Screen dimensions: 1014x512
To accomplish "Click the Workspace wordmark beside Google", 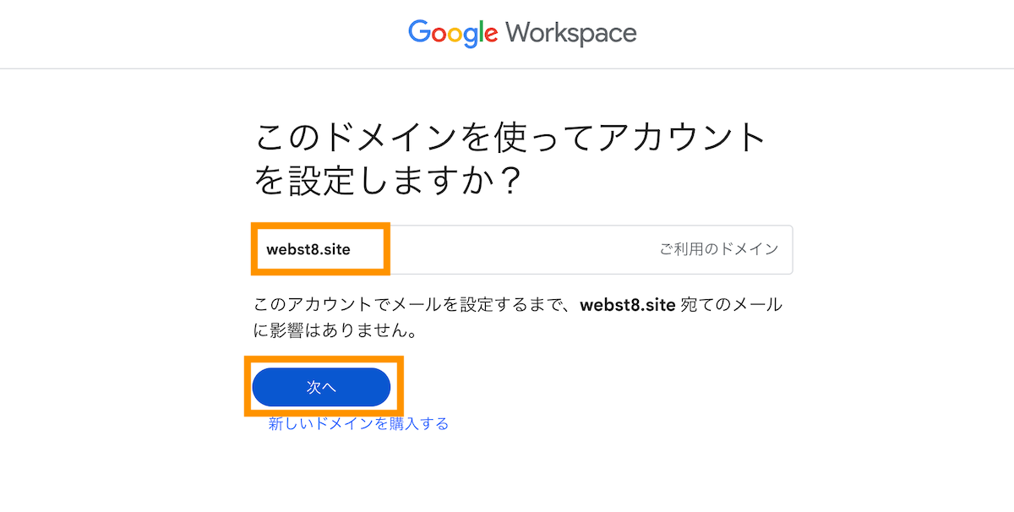I will point(571,33).
